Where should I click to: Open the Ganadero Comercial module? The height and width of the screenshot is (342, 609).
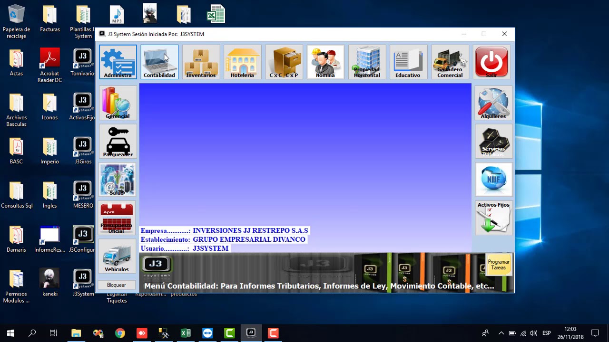(x=450, y=62)
